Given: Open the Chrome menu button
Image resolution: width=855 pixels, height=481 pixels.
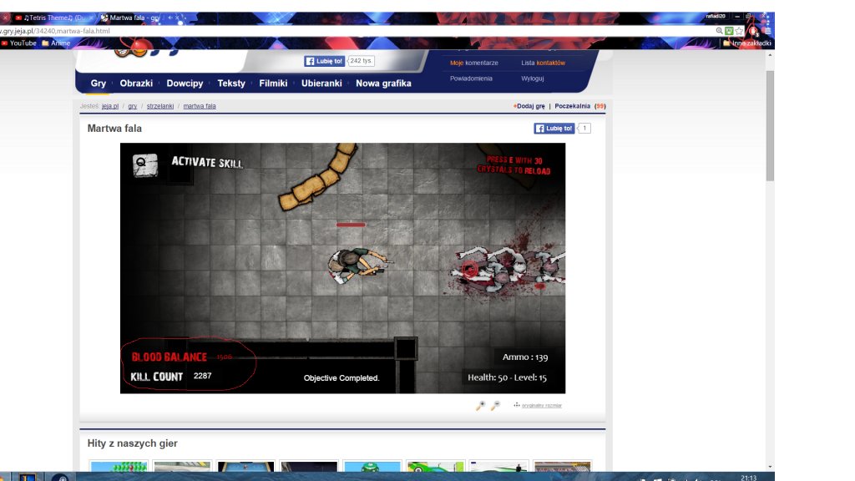Looking at the screenshot, I should 767,31.
